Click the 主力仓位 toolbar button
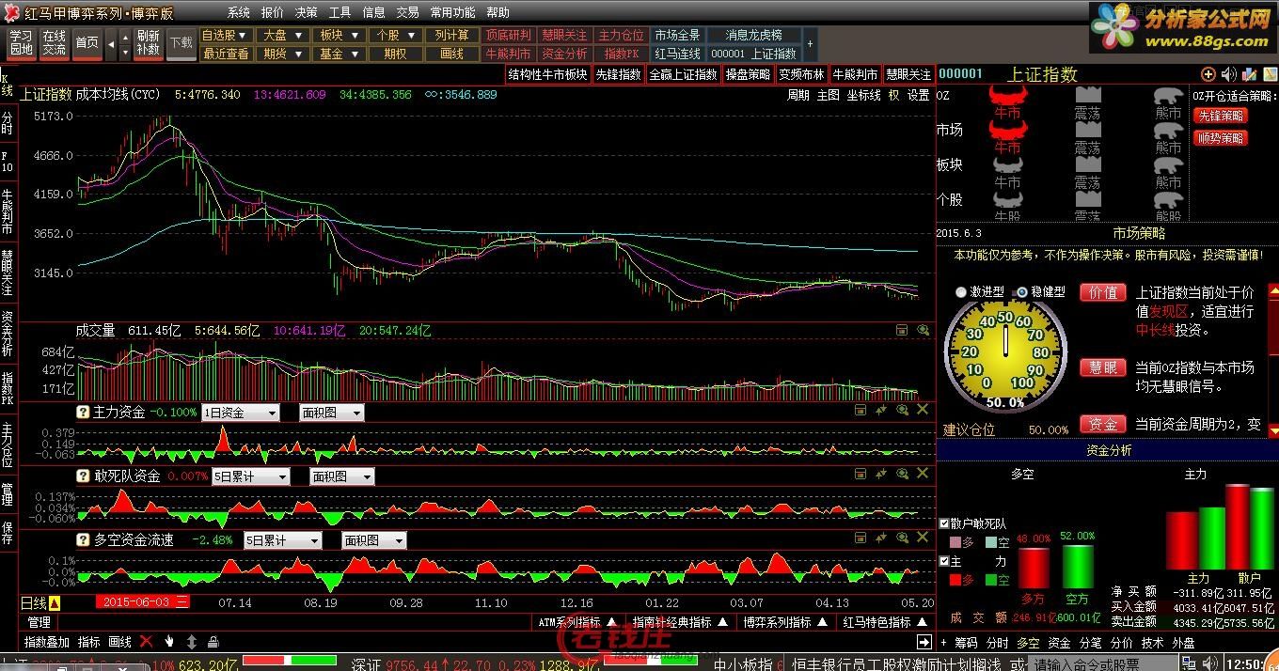Screen dimensions: 1279x671 click(621, 35)
